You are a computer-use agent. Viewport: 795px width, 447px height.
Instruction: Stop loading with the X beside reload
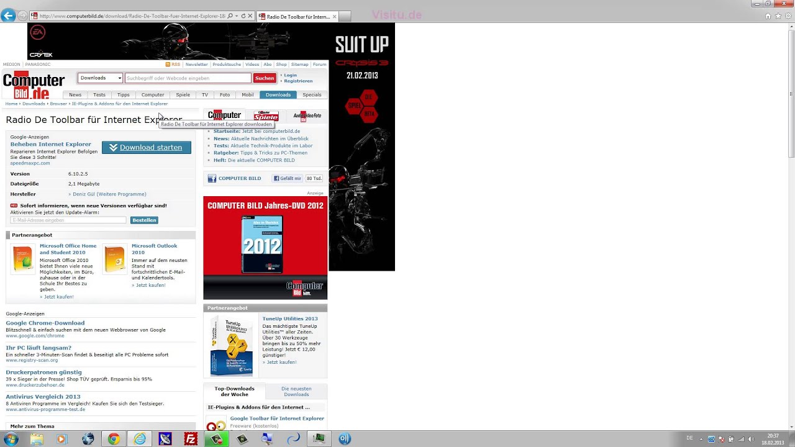pyautogui.click(x=250, y=16)
